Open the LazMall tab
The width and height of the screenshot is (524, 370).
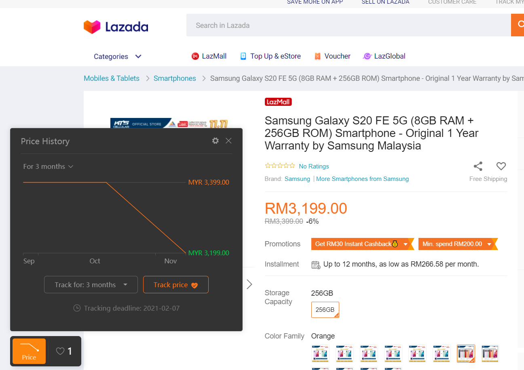[209, 56]
